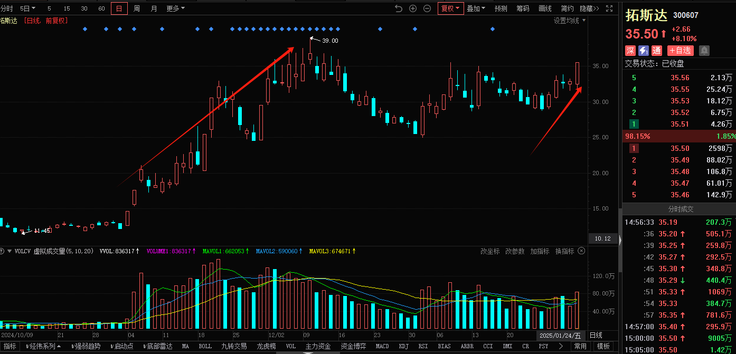Image resolution: width=736 pixels, height=354 pixels.
Task: Click the undo arrow icon in chart toolbar
Action: coord(399,8)
